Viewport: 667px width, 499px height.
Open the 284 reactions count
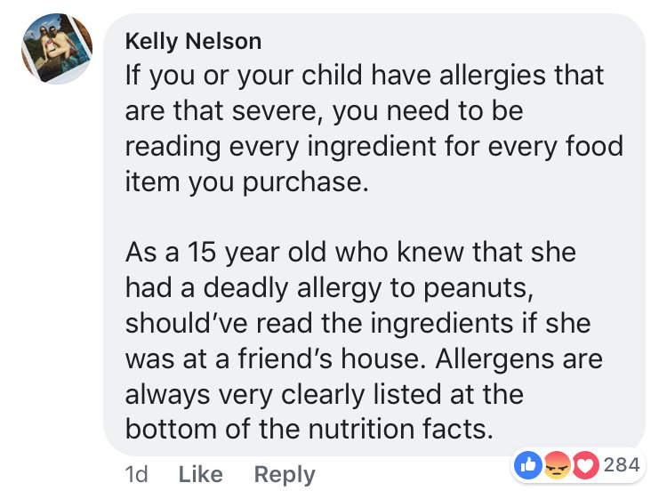(622, 465)
